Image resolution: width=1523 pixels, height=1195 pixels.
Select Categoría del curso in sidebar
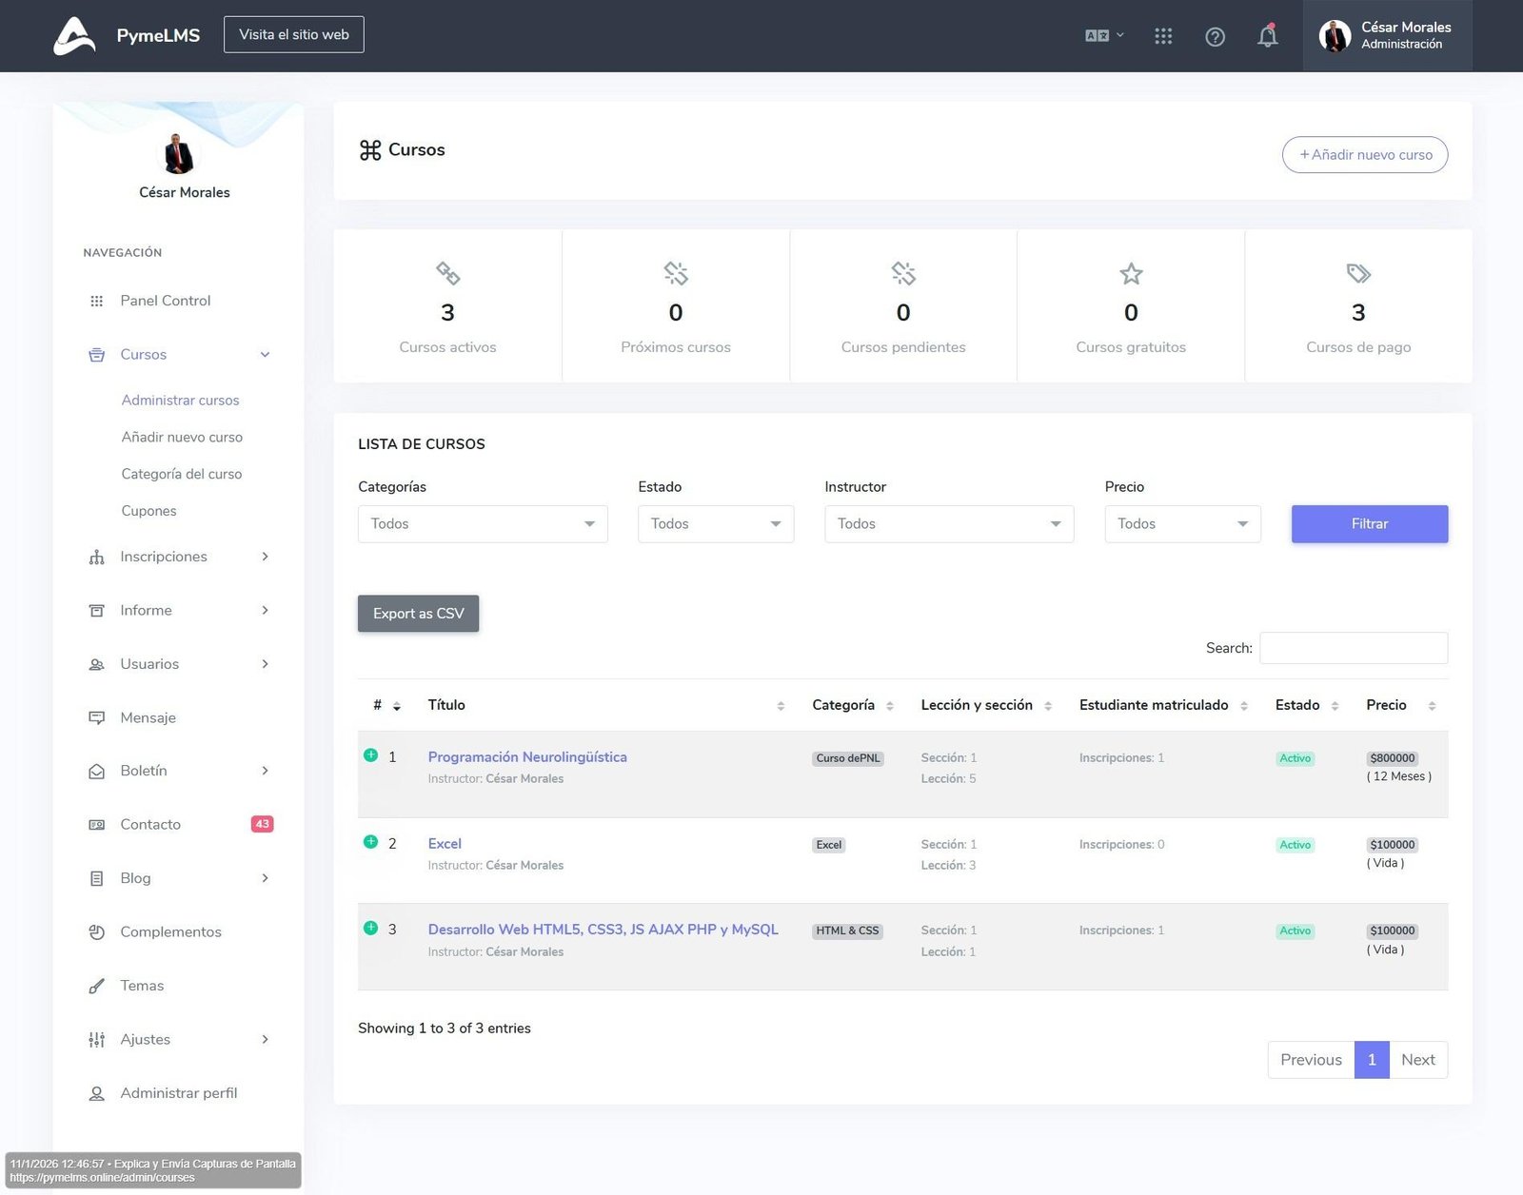pyautogui.click(x=181, y=474)
